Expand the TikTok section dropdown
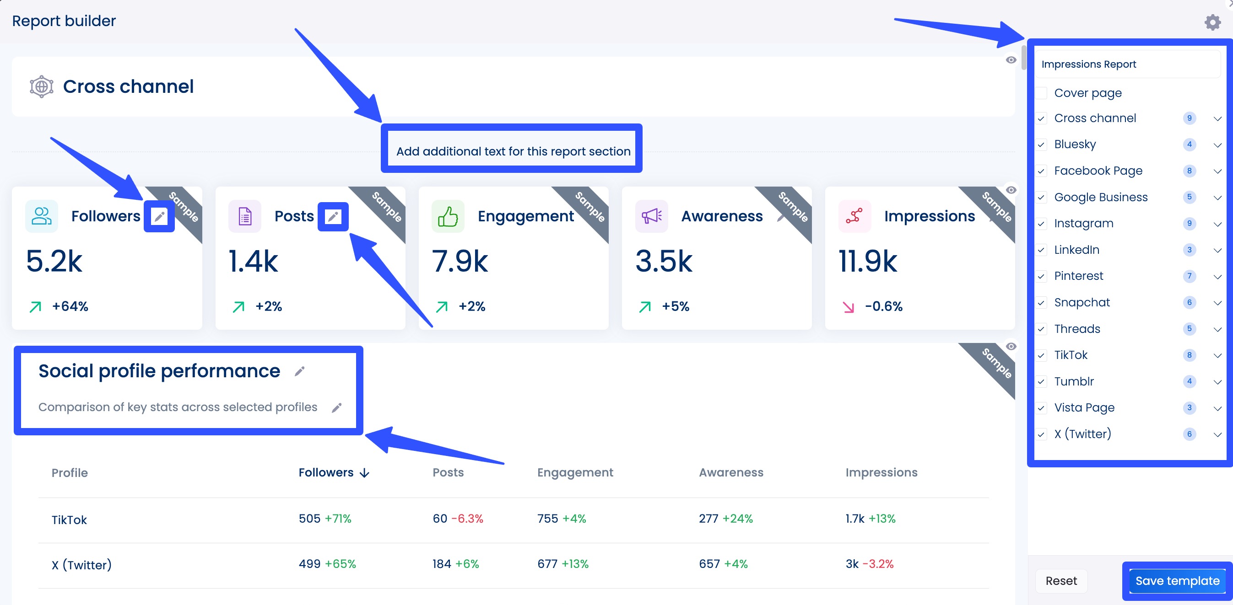Image resolution: width=1233 pixels, height=605 pixels. [x=1217, y=355]
